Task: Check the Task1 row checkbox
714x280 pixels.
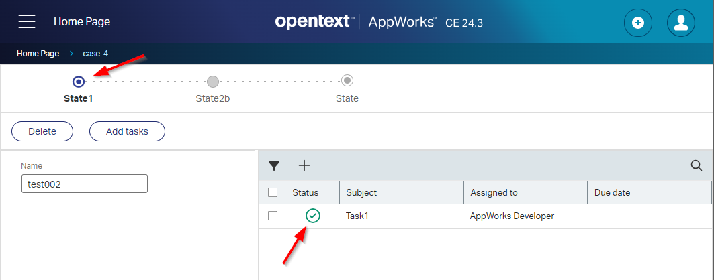Action: pos(273,216)
